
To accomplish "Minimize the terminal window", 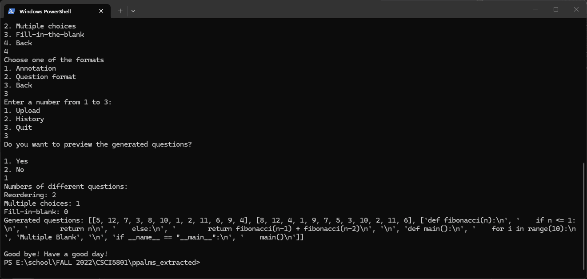I will point(535,9).
